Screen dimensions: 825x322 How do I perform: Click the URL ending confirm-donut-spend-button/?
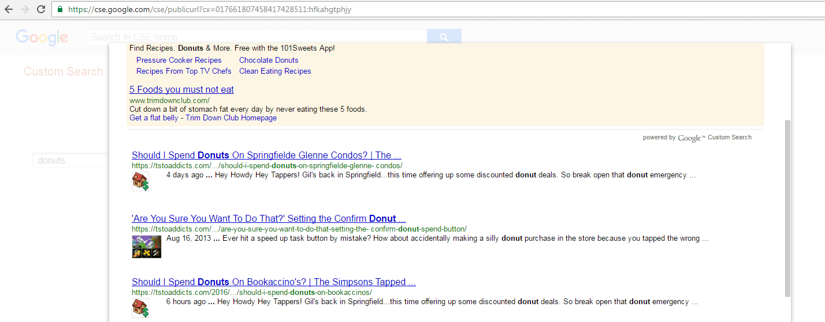[299, 229]
